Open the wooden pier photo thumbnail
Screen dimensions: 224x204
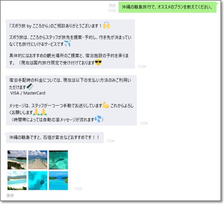tap(38, 160)
